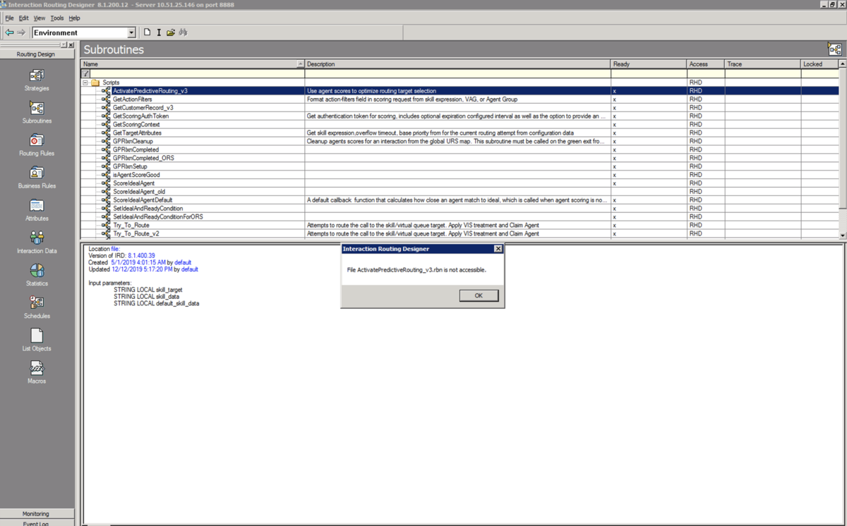Click OK in the error dialog
Screen dimensions: 847x526
(x=479, y=295)
